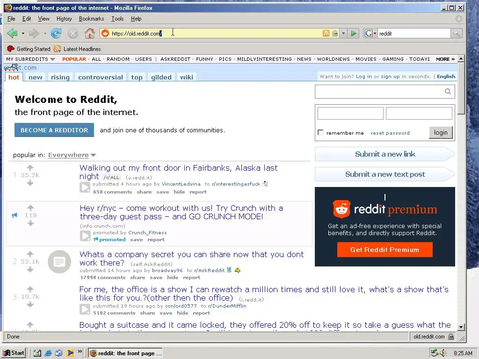
Task: Click the Firefox back arrow
Action: (12, 33)
